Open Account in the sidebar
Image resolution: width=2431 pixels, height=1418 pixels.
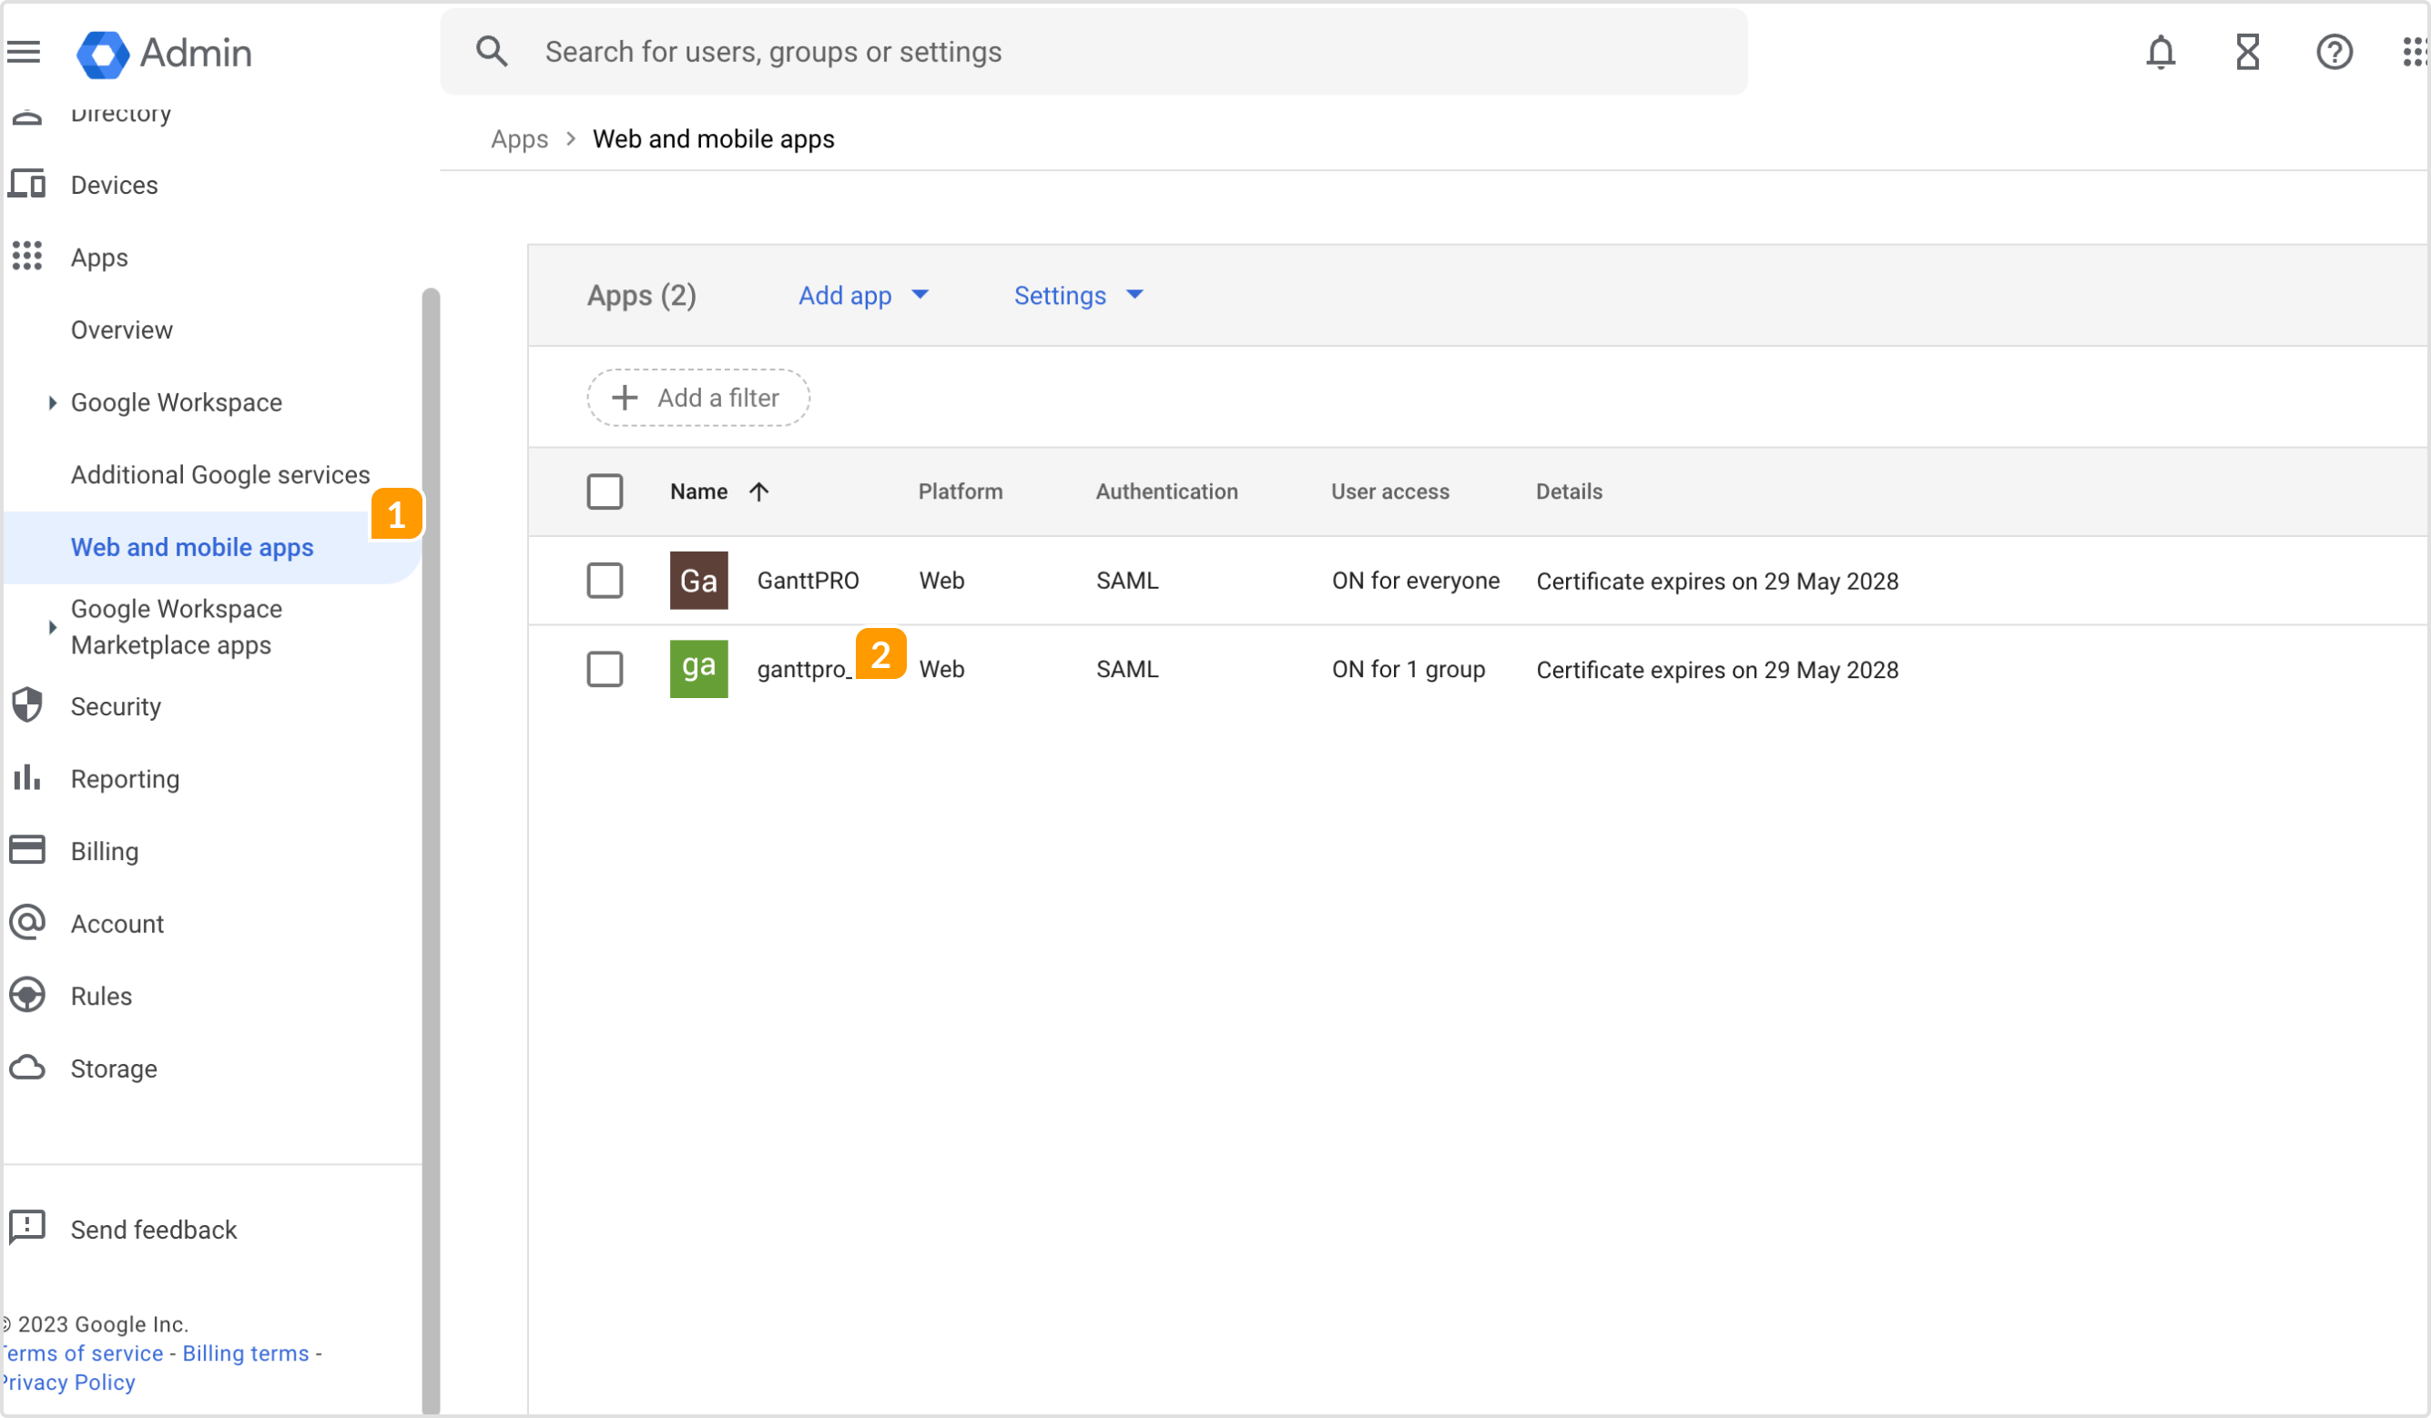coord(117,923)
